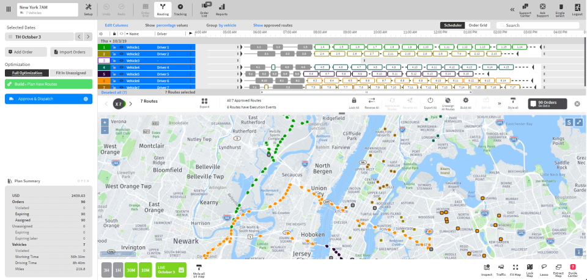Viewport: 587px width, 280px height.
Task: Click the green color ID 1 swatch
Action: (x=104, y=47)
